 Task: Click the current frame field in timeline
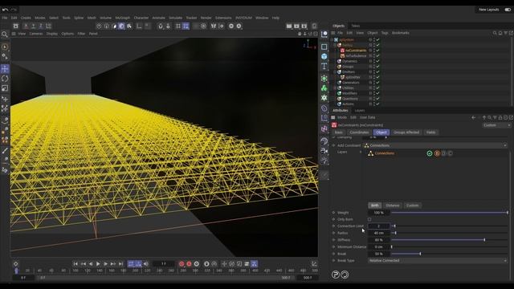pyautogui.click(x=164, y=264)
